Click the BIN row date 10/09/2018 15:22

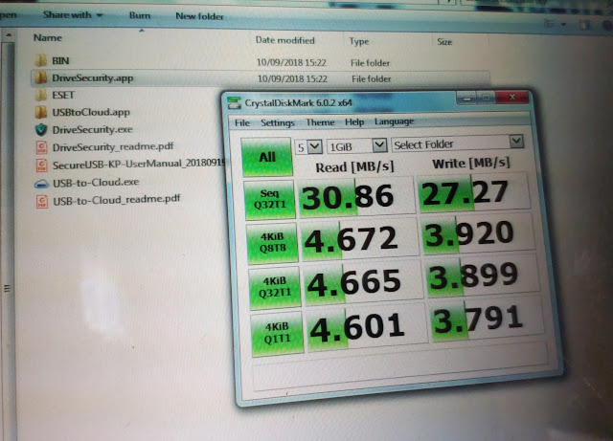(291, 62)
